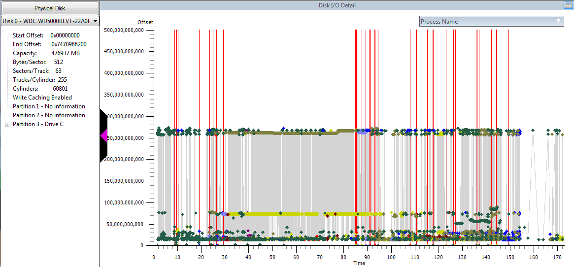Open the Process Name legend dropdown
Viewport: 574px width, 267px height.
(x=491, y=21)
